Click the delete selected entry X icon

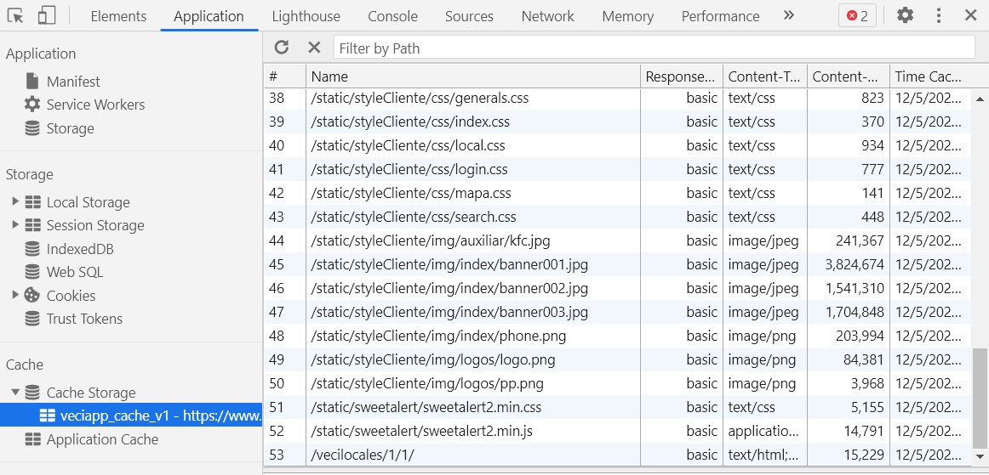click(x=314, y=48)
